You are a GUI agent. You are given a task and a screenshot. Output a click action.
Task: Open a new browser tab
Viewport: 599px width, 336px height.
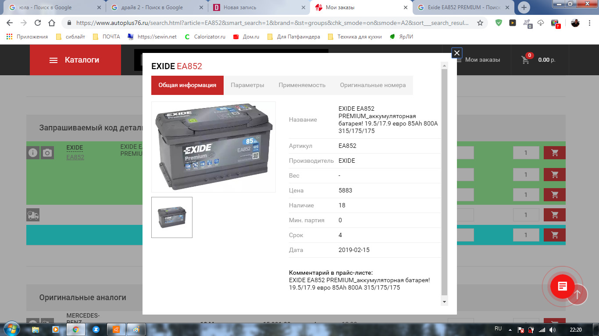point(524,7)
